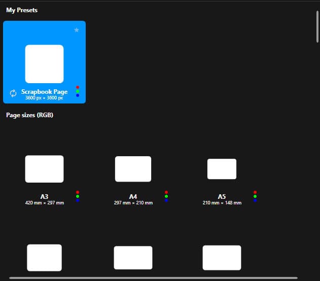
Task: Click the RGB color icon beside A4
Action: click(166, 196)
